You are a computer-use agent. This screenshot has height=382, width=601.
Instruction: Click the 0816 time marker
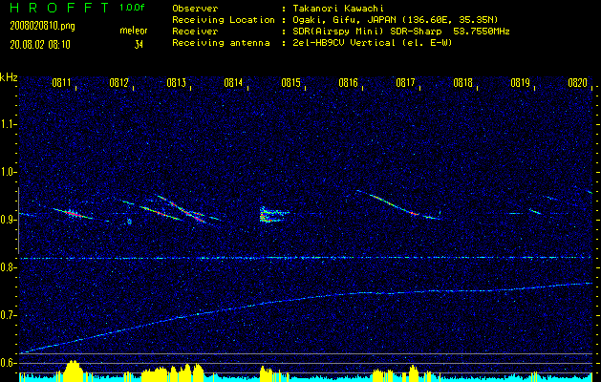(348, 83)
